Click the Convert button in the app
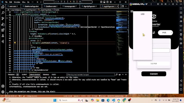Image resolution: width=184 pixels, height=103 pixels. coord(154,74)
